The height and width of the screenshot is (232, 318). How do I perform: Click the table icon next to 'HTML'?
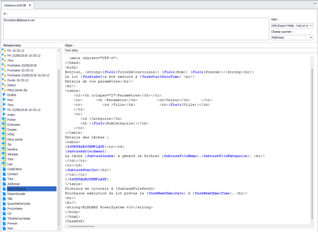tap(4, 134)
